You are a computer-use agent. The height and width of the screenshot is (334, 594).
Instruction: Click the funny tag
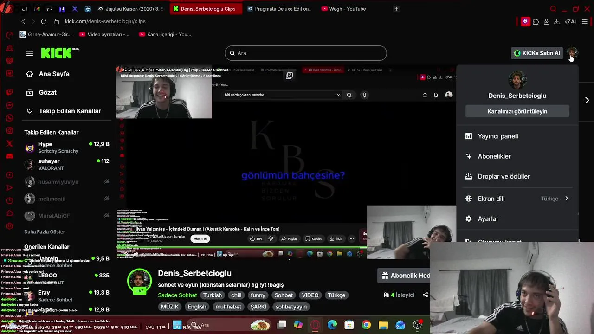[258, 295]
